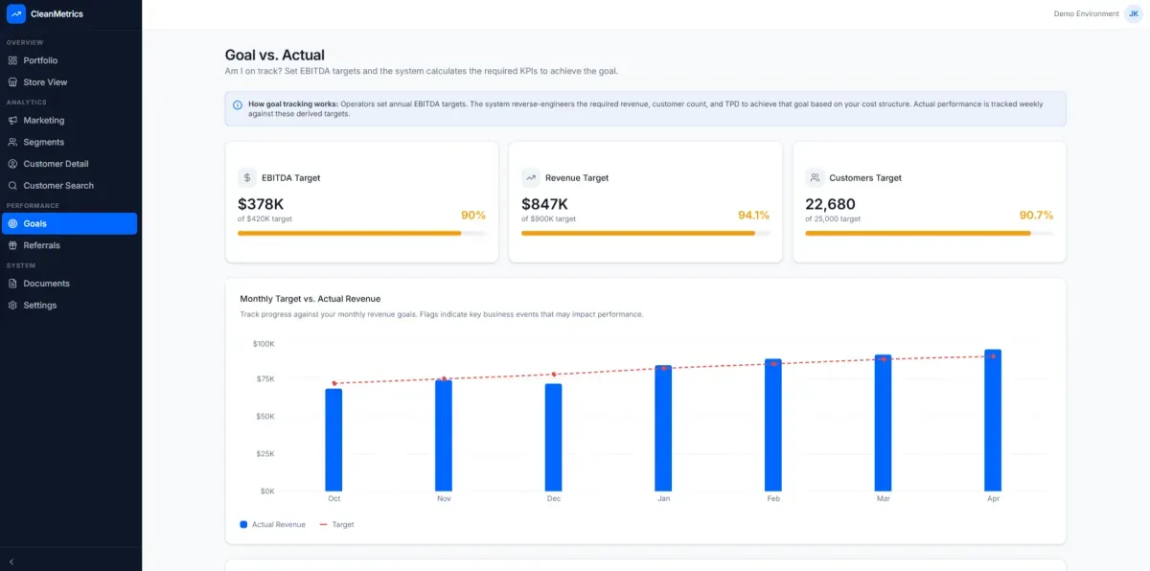Click the info icon in the banner
The width and height of the screenshot is (1150, 571).
tap(238, 104)
